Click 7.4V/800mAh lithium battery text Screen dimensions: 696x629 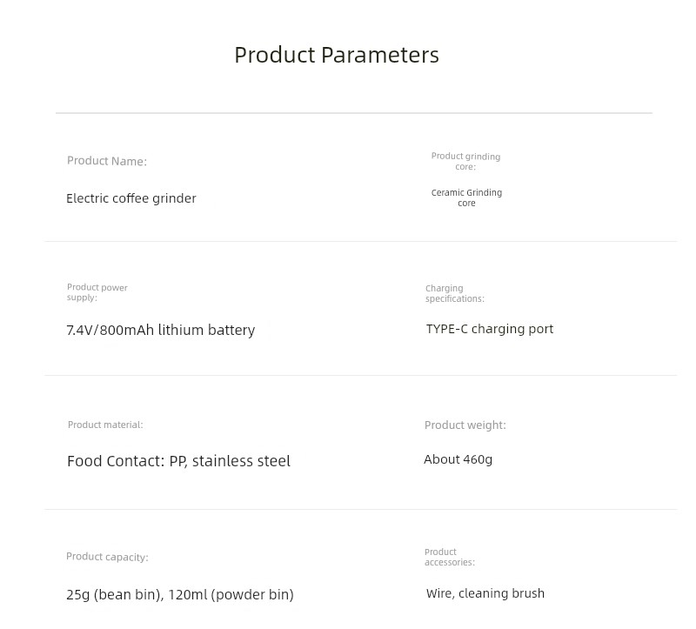161,331
